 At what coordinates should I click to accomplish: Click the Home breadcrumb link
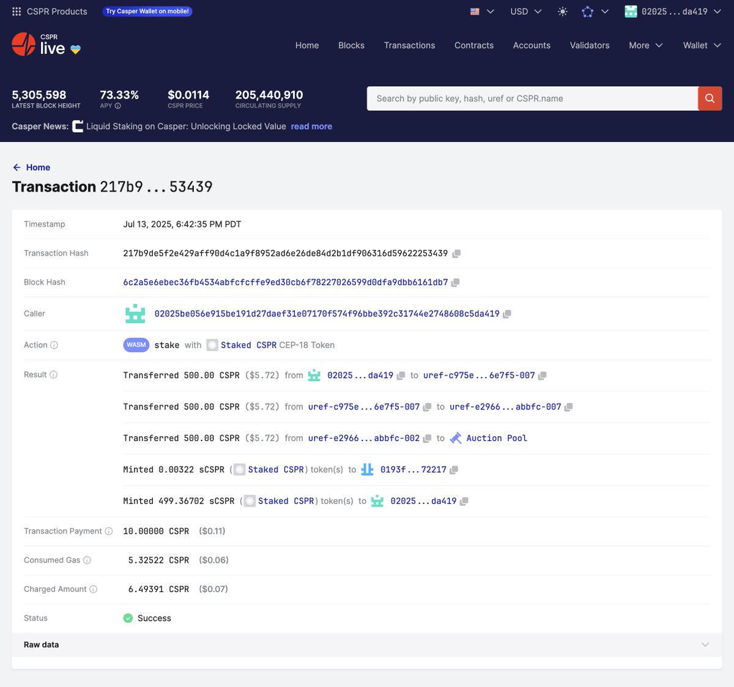pyautogui.click(x=38, y=168)
